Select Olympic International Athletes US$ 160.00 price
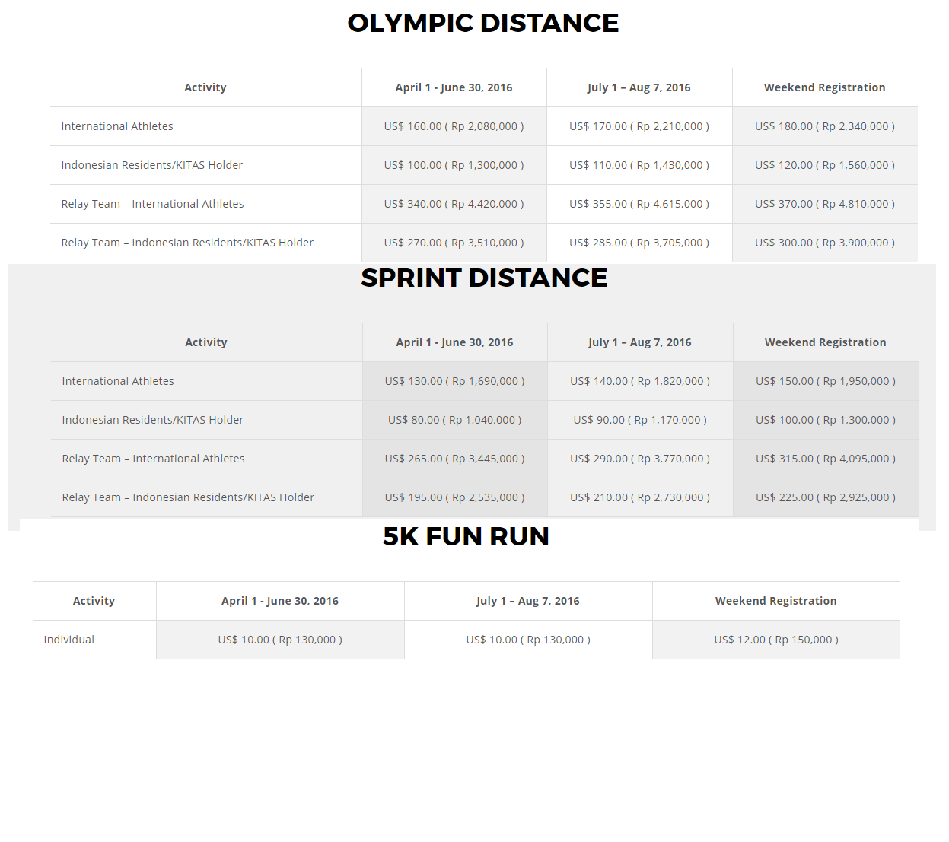The height and width of the screenshot is (842, 949). pyautogui.click(x=454, y=126)
